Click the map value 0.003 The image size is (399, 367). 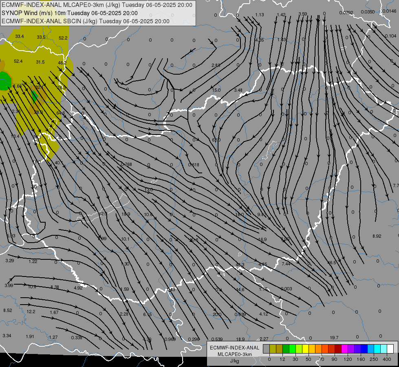[x=286, y=289]
